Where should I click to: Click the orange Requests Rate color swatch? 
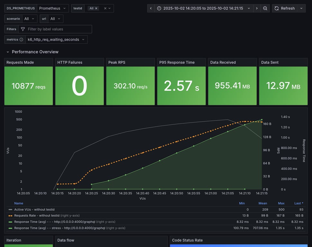10,215
